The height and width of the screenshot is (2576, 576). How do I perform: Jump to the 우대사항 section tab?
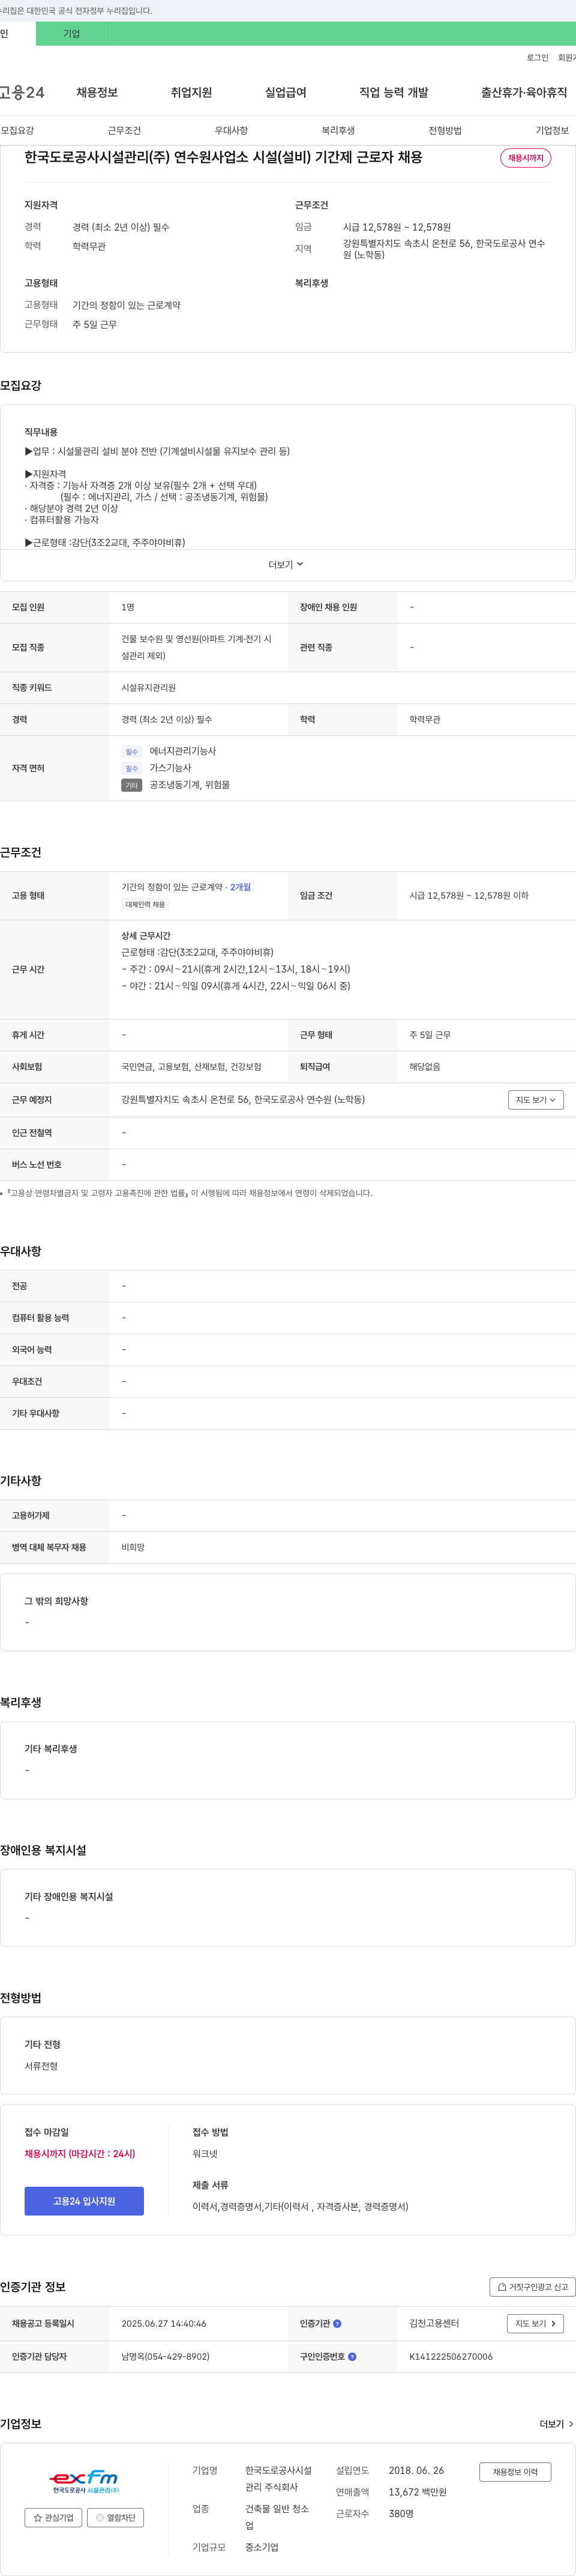pos(230,130)
